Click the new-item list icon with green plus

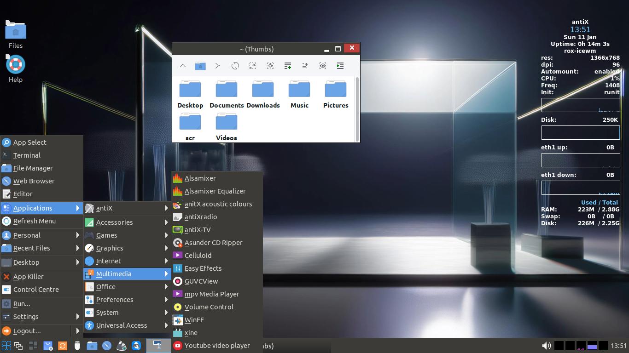click(x=288, y=66)
